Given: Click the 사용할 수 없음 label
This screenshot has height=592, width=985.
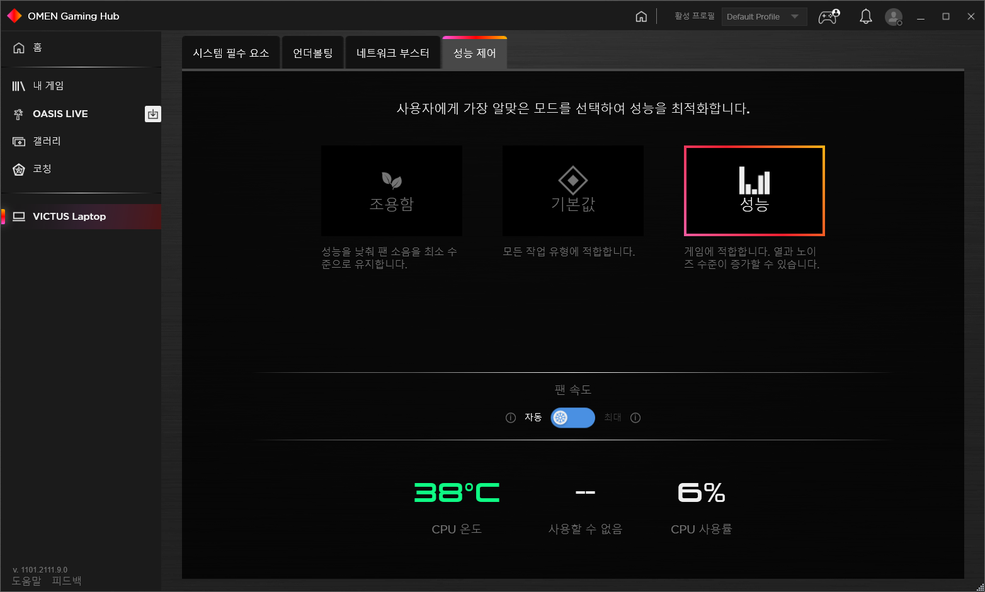Looking at the screenshot, I should coord(585,529).
